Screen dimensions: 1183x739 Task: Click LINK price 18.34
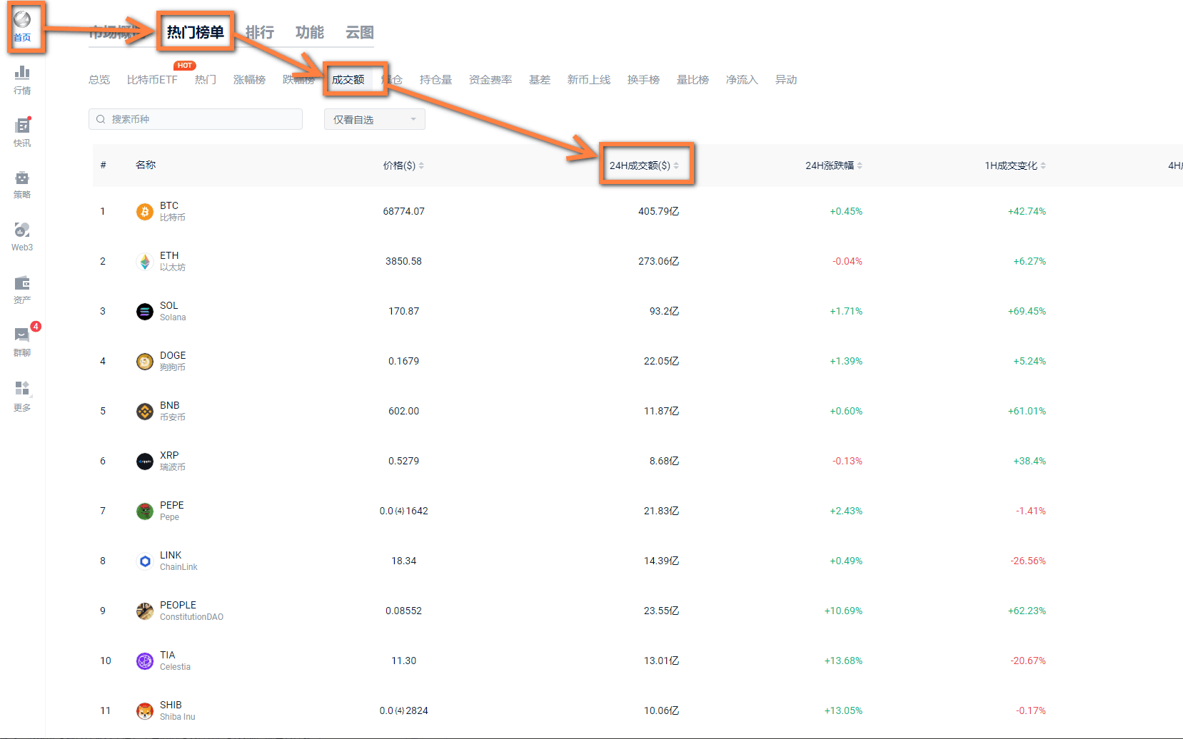(404, 561)
